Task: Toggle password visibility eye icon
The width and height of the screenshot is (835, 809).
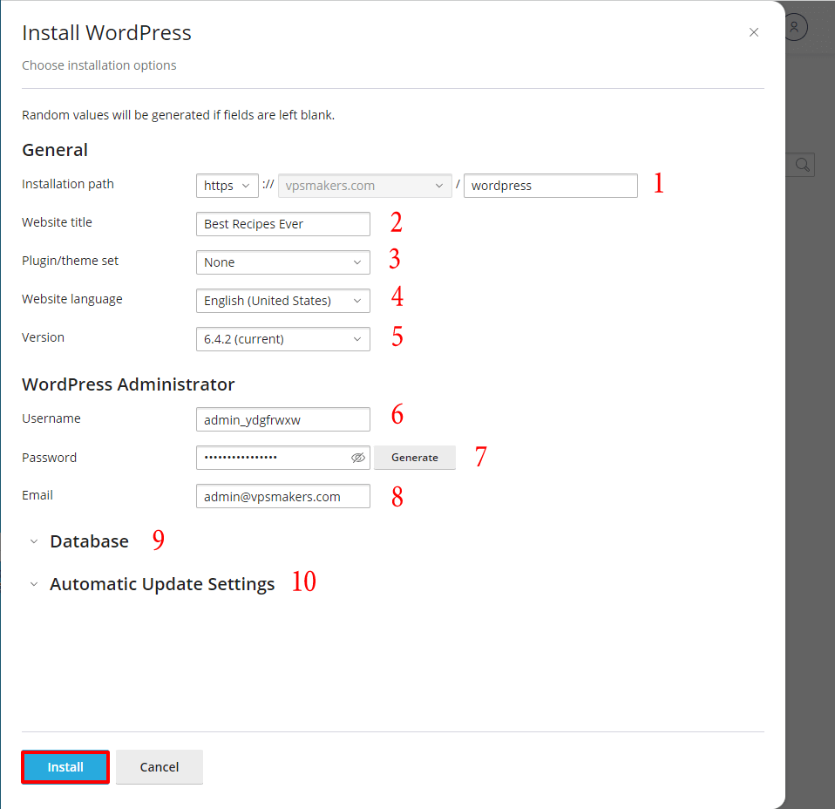Action: pyautogui.click(x=358, y=458)
